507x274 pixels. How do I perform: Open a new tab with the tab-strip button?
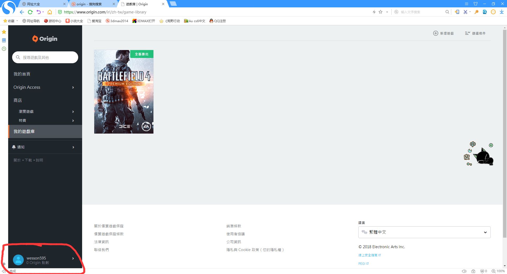[x=173, y=4]
